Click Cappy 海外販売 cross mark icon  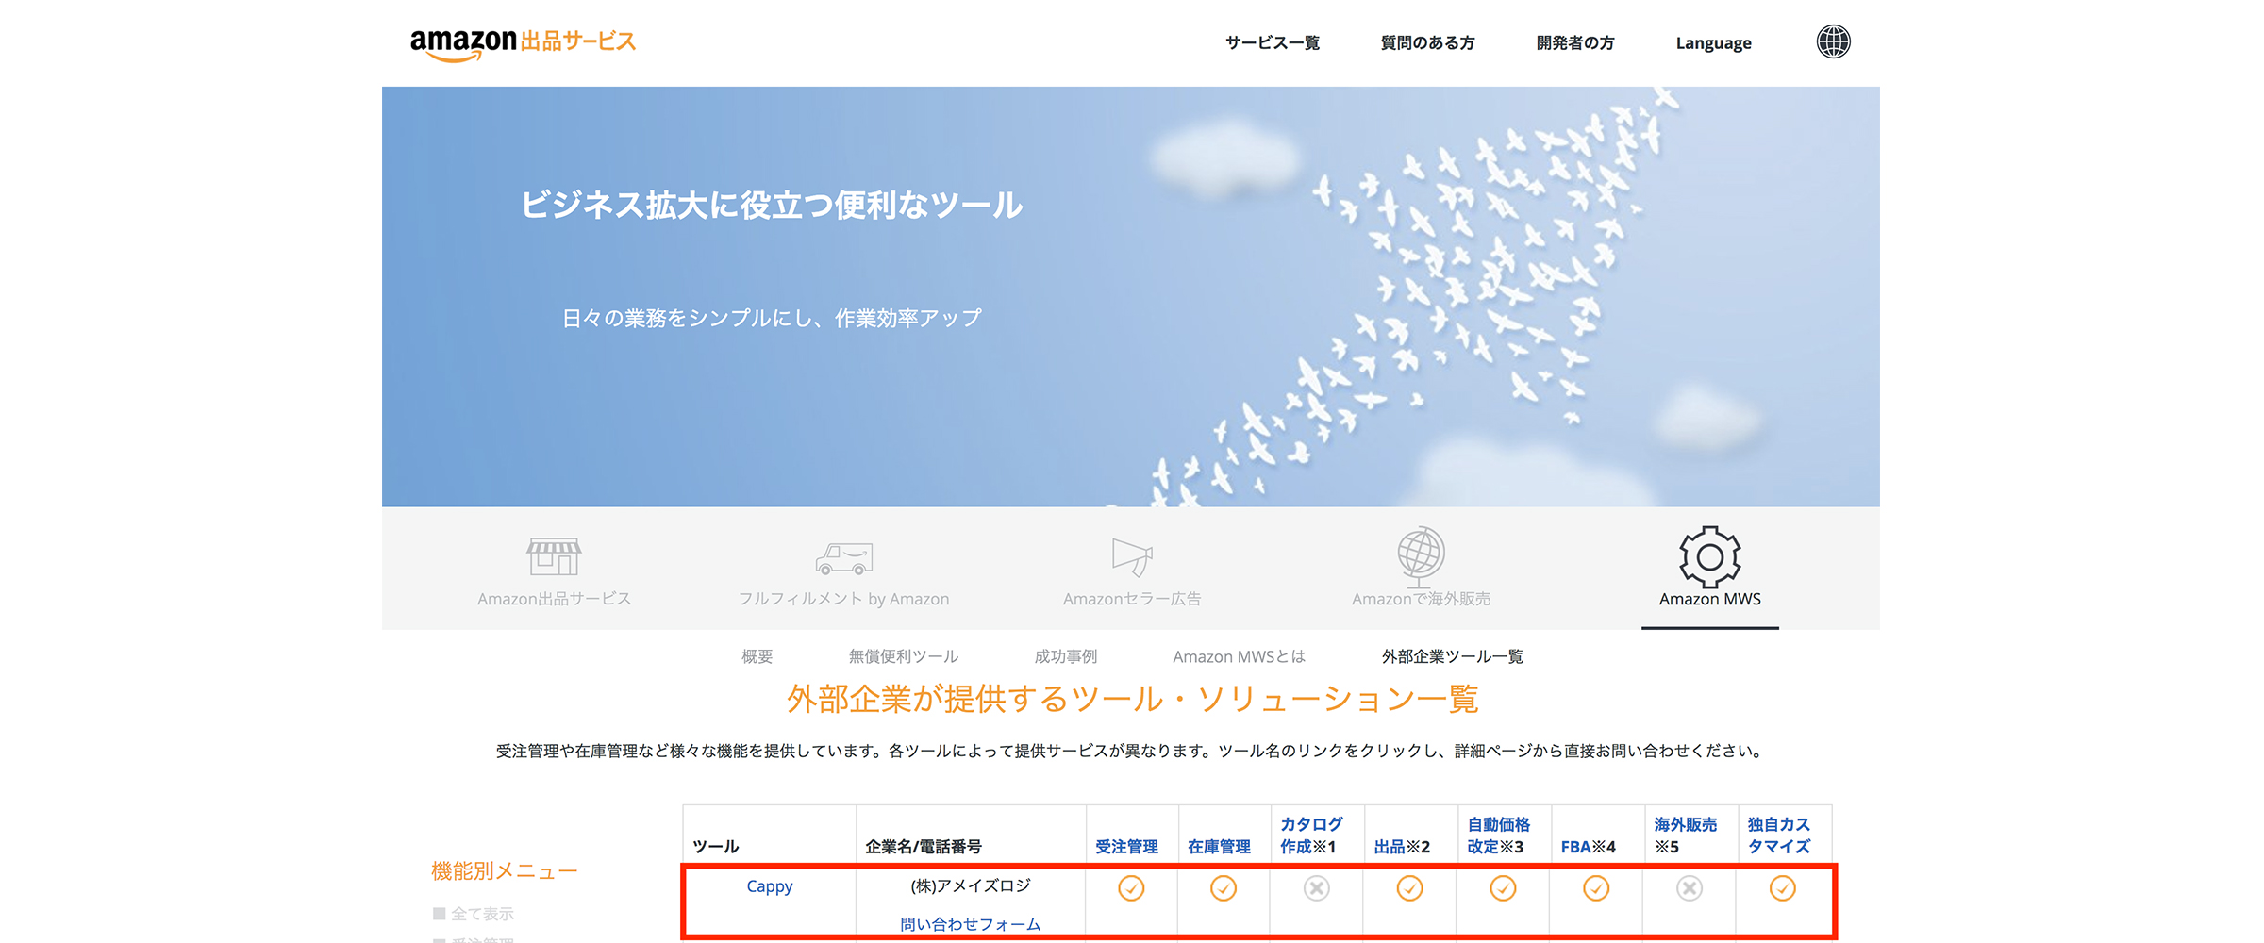[x=1690, y=888]
